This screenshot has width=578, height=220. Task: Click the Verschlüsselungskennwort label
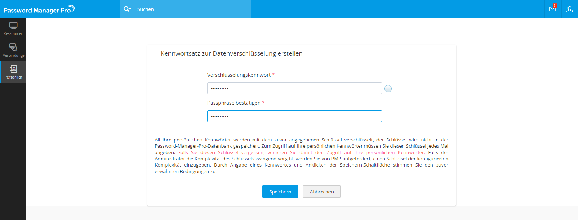(x=239, y=75)
